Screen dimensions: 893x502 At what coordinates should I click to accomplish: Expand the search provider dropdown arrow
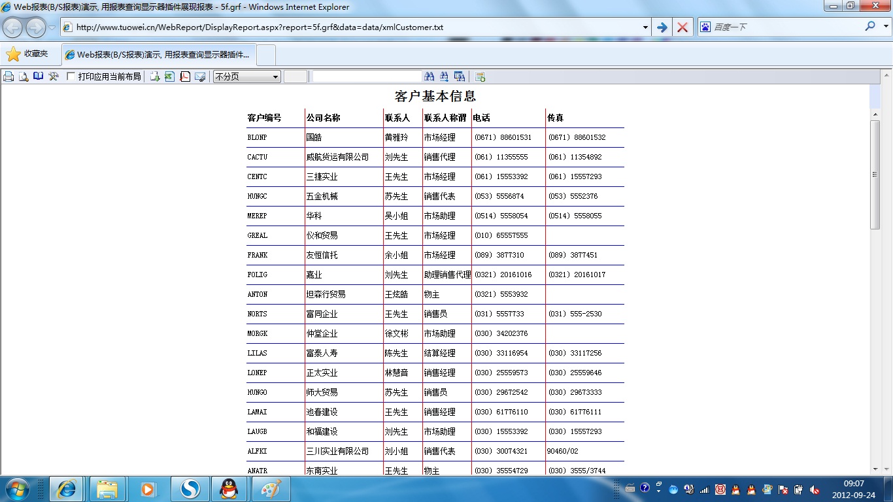click(x=886, y=27)
